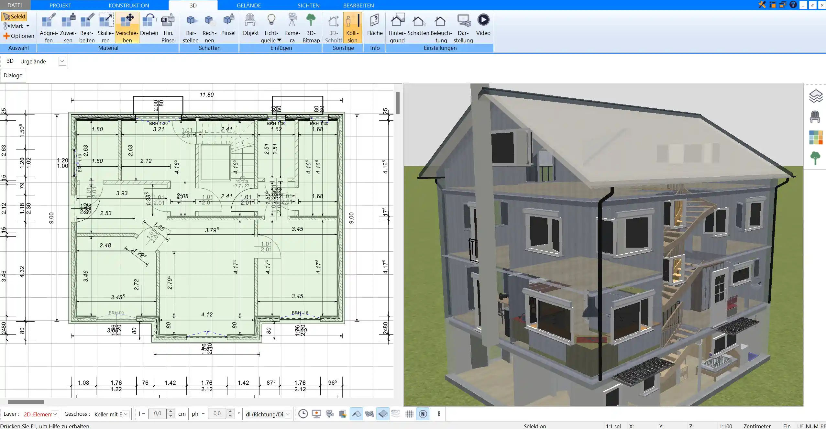
Task: Activate the Selekt selection tool
Action: point(14,16)
